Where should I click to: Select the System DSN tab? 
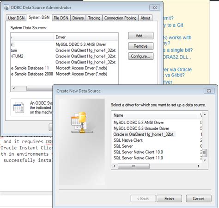click(x=39, y=18)
